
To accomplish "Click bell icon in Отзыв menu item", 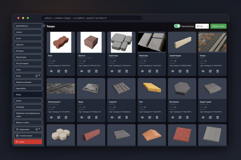I will [x=37, y=76].
